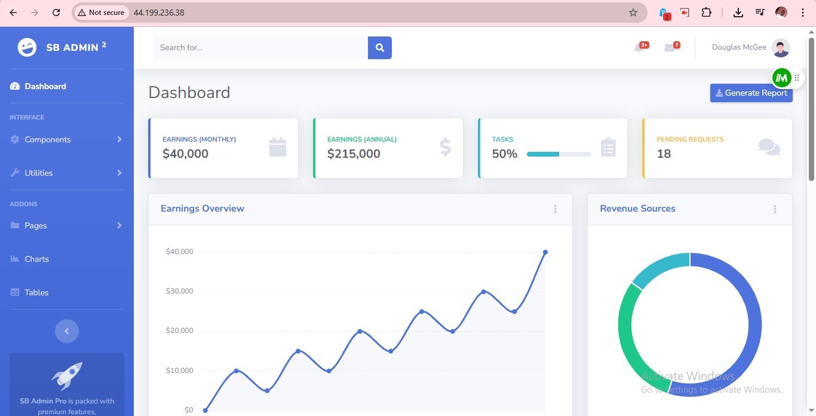816x416 pixels.
Task: Click the comments icon on the Pending Requests card
Action: coord(769,147)
